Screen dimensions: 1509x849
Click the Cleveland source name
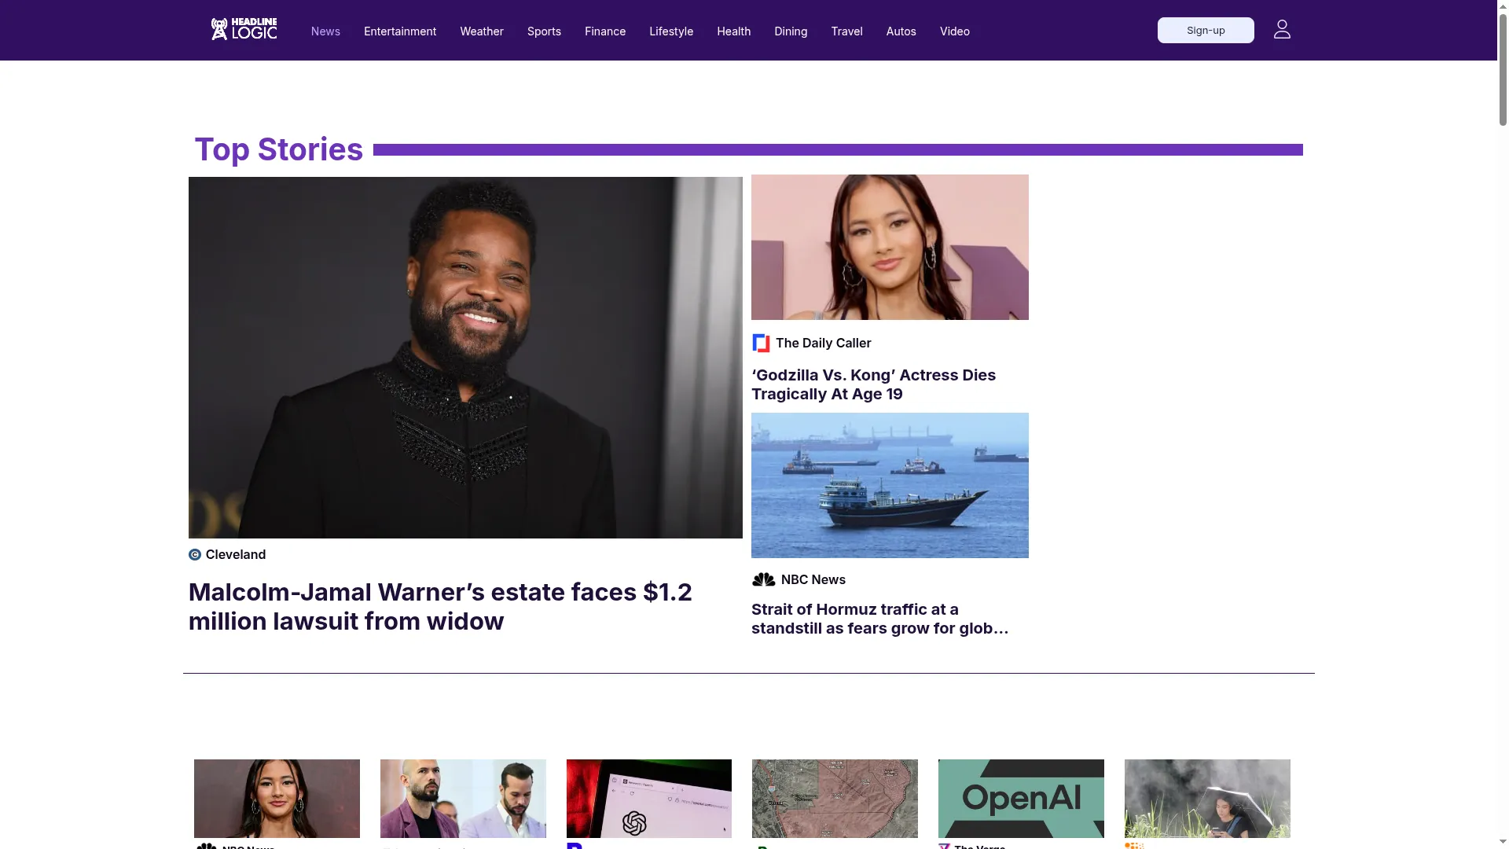(236, 555)
